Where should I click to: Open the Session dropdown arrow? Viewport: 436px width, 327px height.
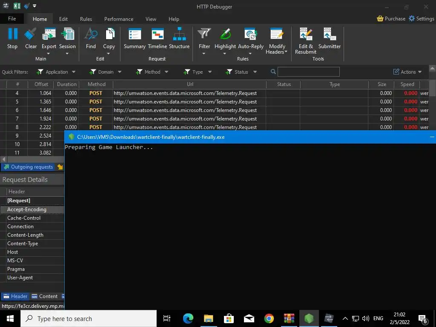[x=67, y=53]
